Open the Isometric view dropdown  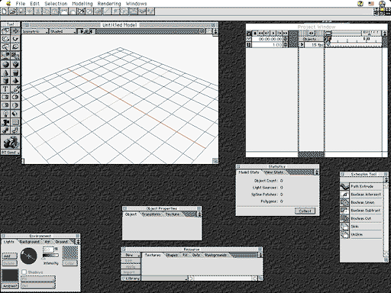point(35,31)
